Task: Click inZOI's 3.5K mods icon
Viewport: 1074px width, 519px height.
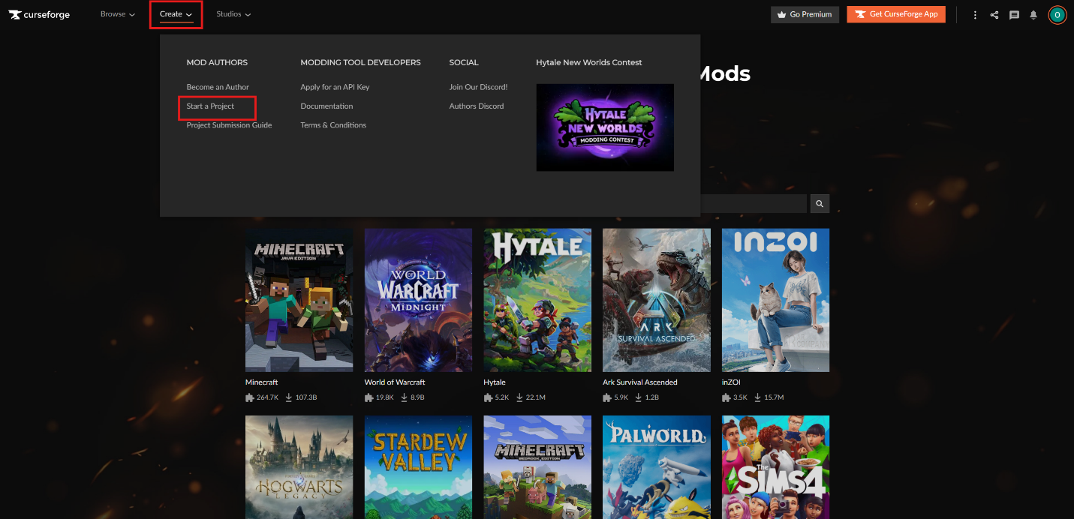Action: point(727,397)
